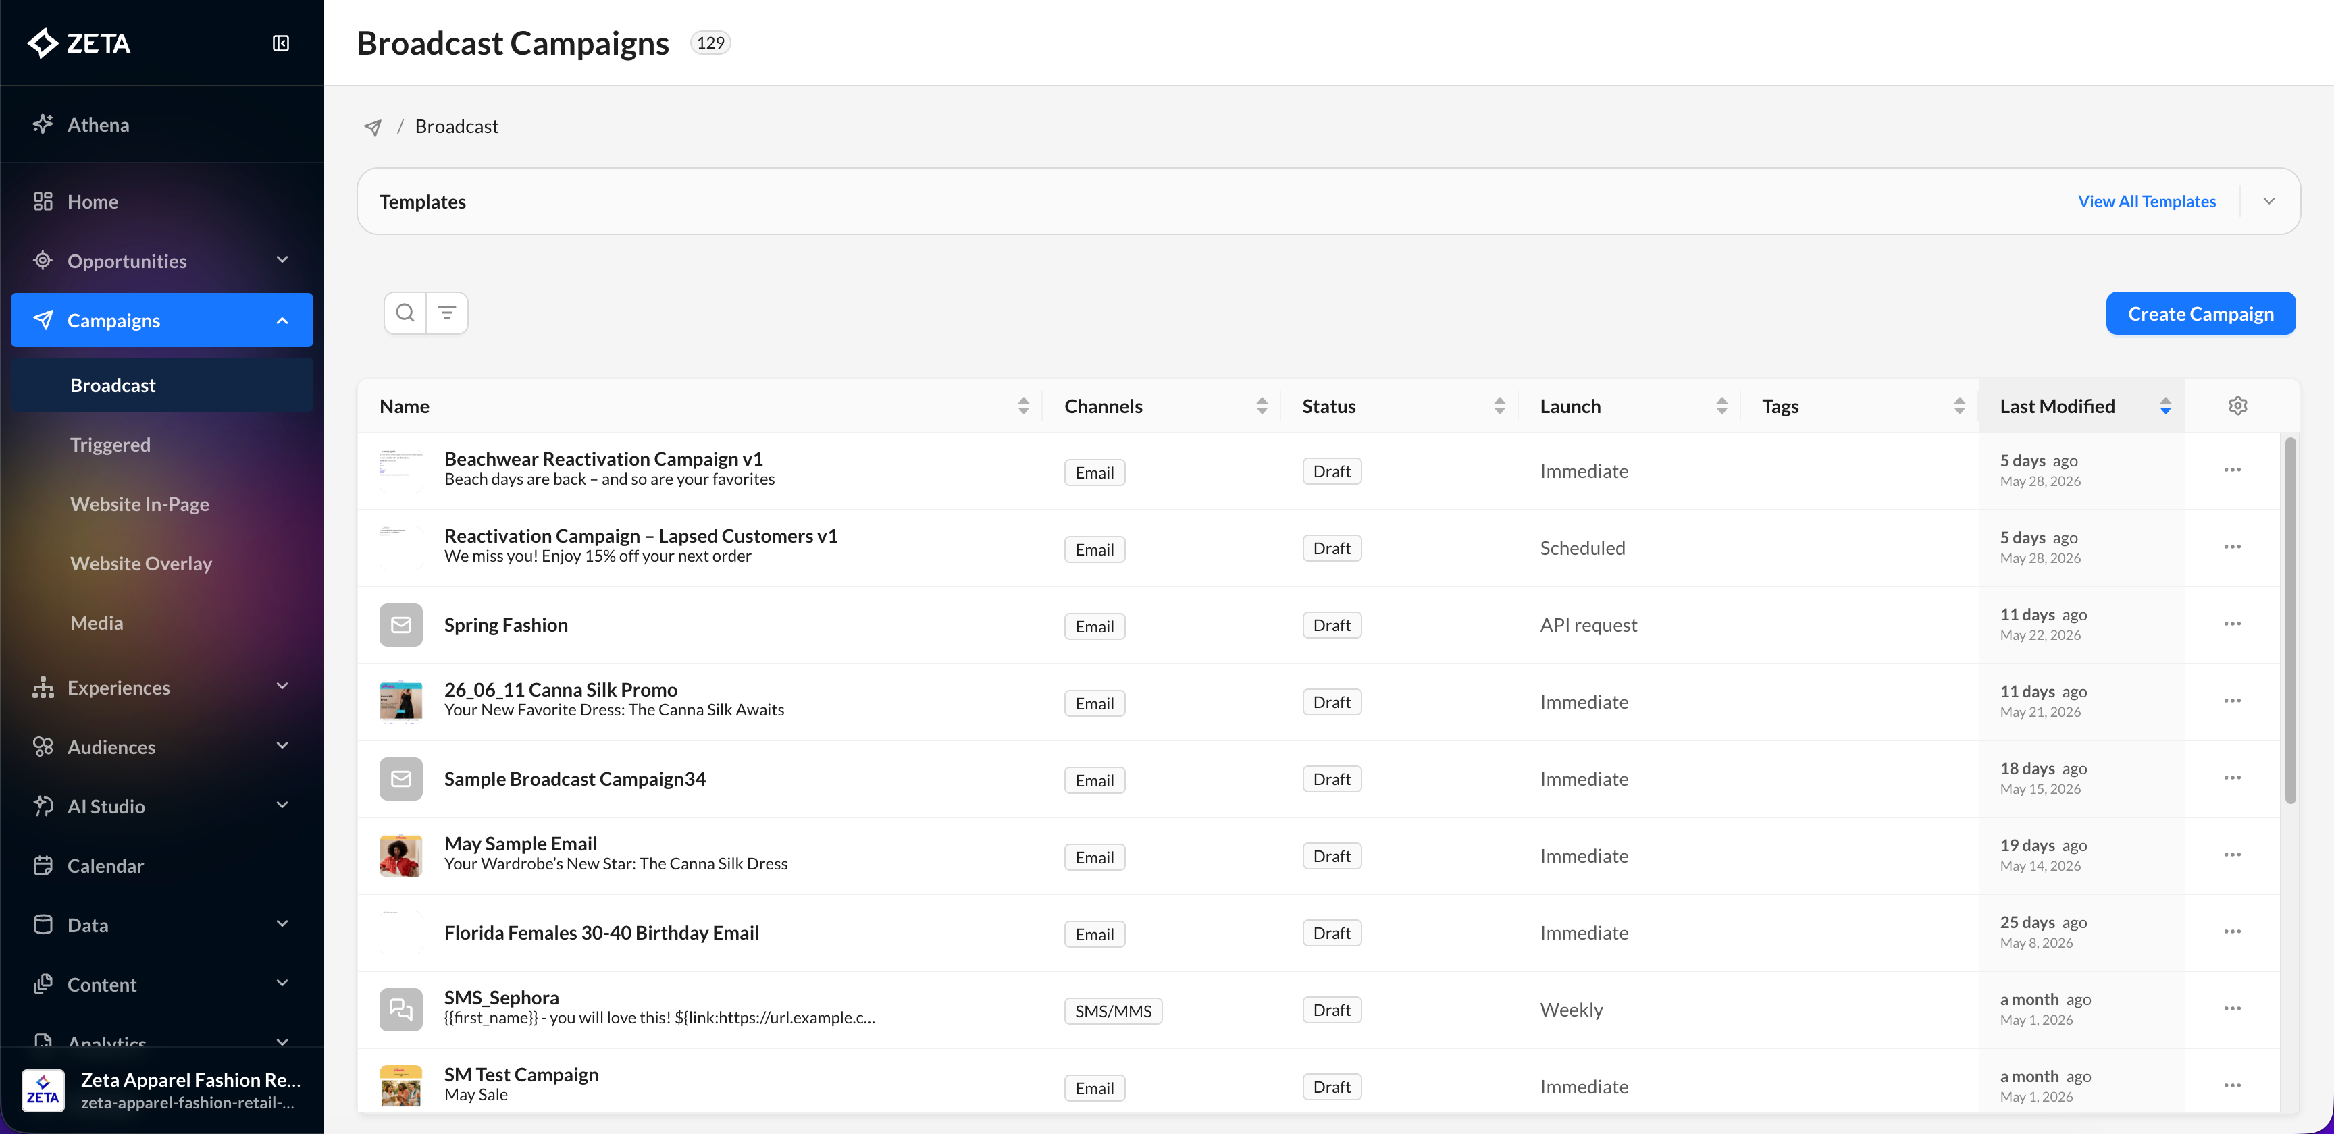Open actions menu for Sample Broadcast Campaign34

click(x=2231, y=778)
